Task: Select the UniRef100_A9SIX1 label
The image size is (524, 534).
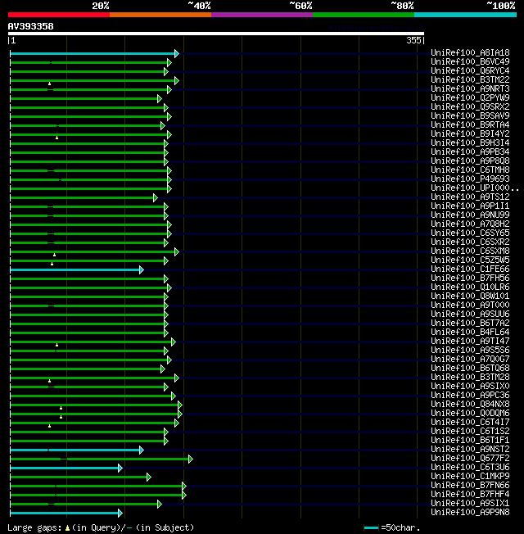Action: (470, 503)
